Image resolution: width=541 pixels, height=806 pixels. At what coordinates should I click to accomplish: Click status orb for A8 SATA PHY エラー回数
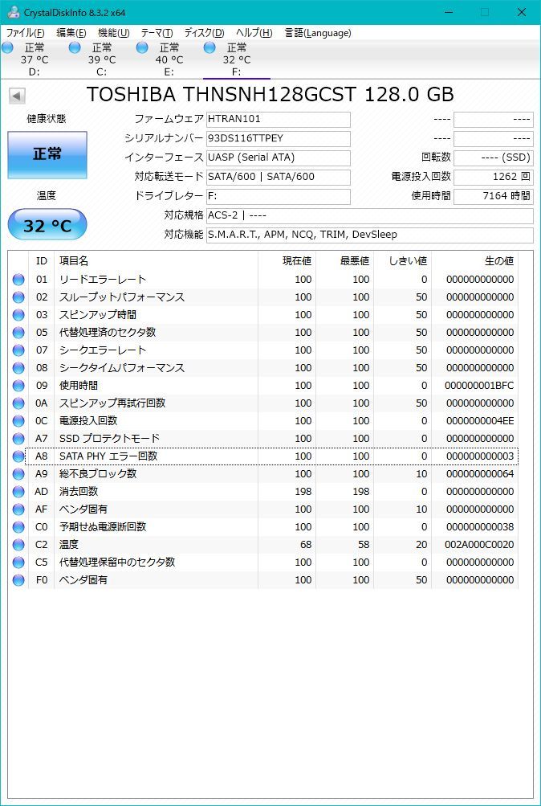(x=18, y=456)
